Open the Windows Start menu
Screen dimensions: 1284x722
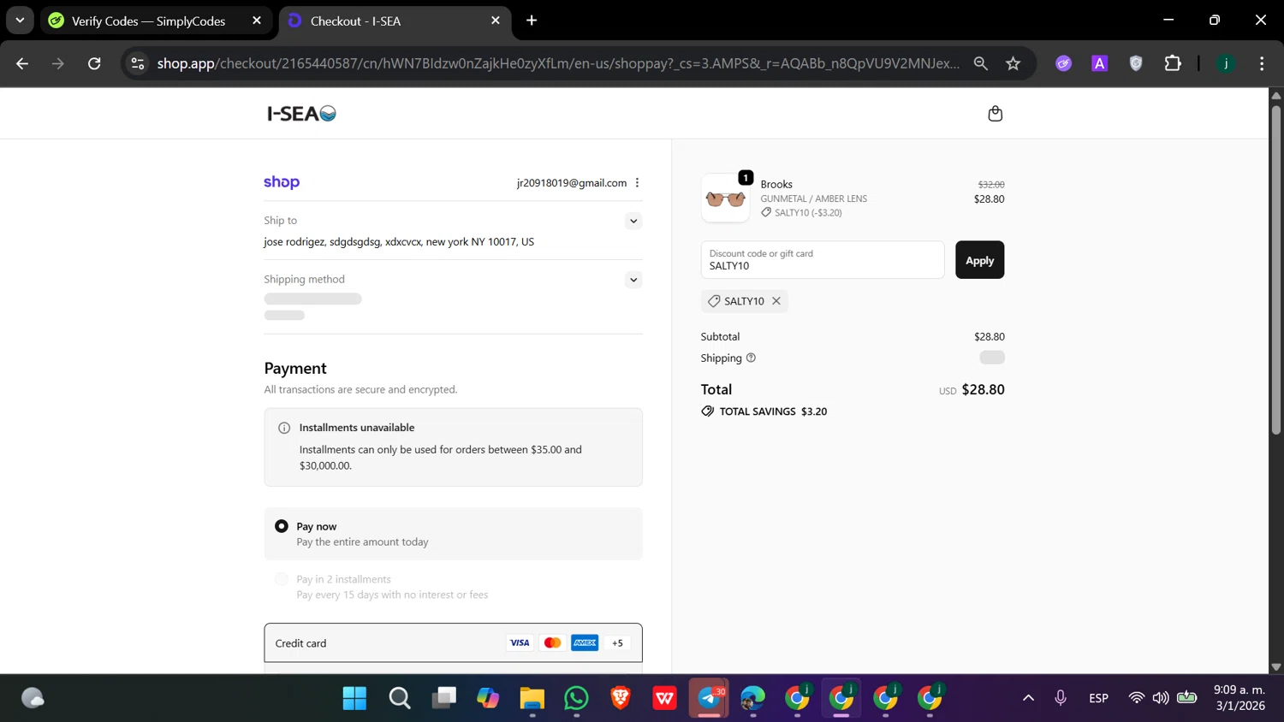pos(354,698)
